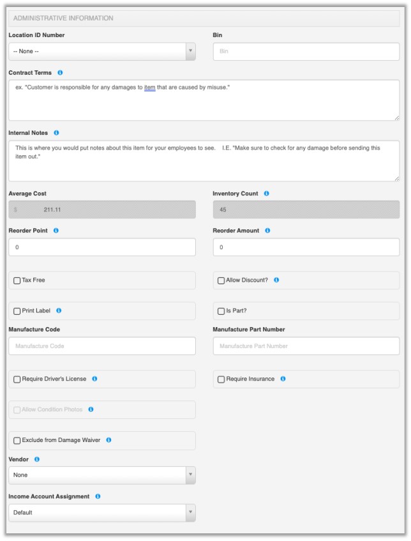Screen dimensions: 411x541
Task: Click the Reorder Point info icon
Action: click(56, 231)
